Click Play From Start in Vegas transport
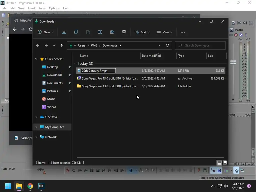 click(x=80, y=170)
